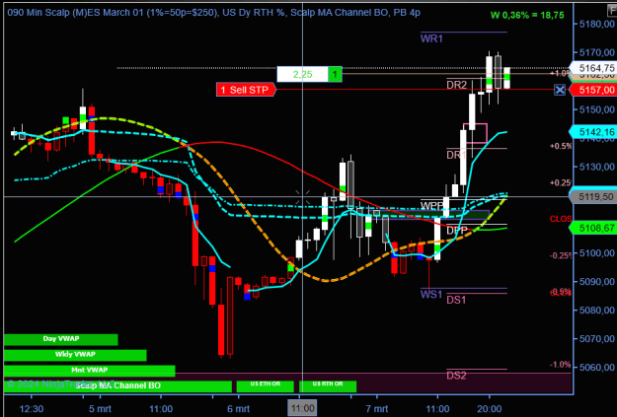The image size is (617, 417).
Task: Click the +0.5% level label
Action: pyautogui.click(x=561, y=146)
